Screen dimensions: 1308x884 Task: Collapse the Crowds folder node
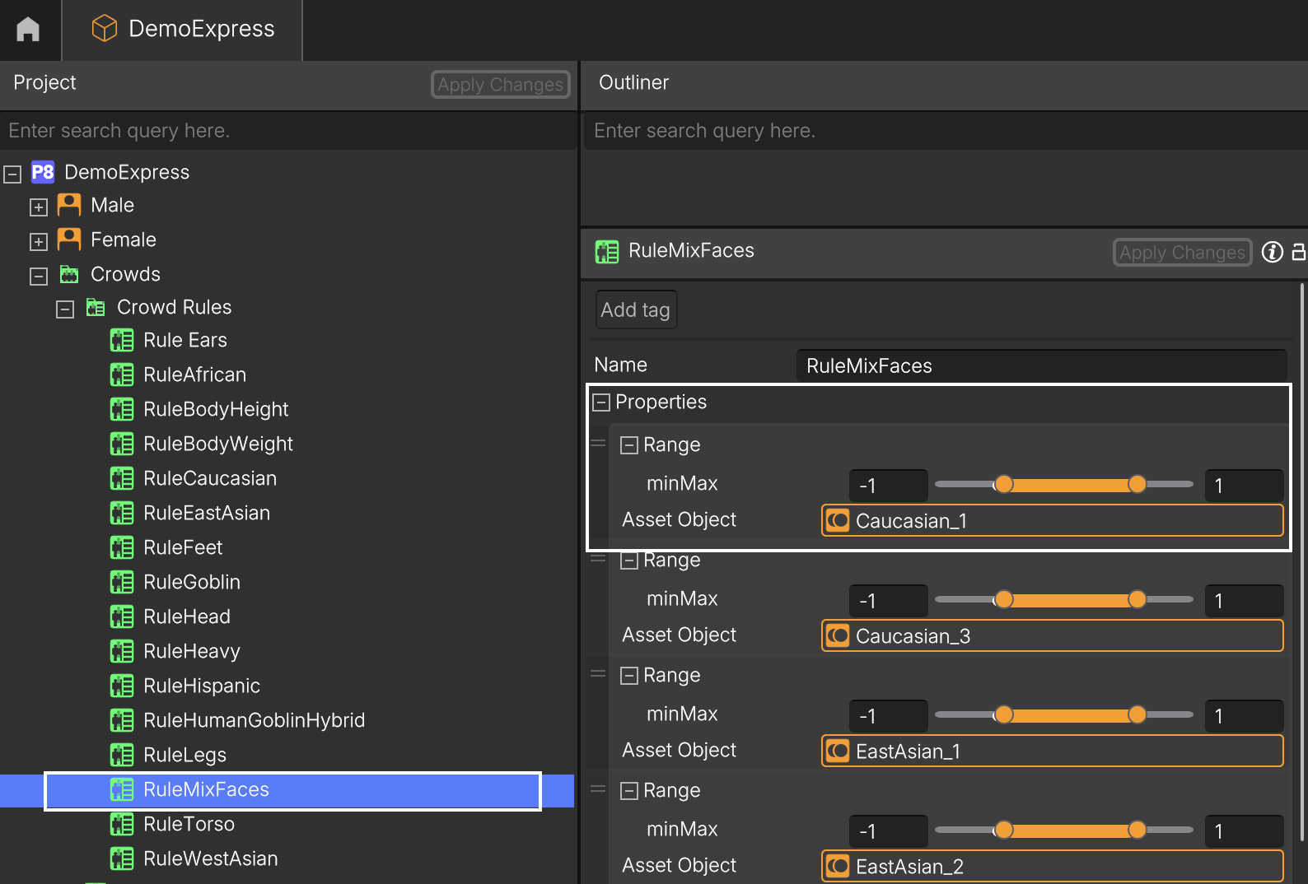click(x=39, y=277)
